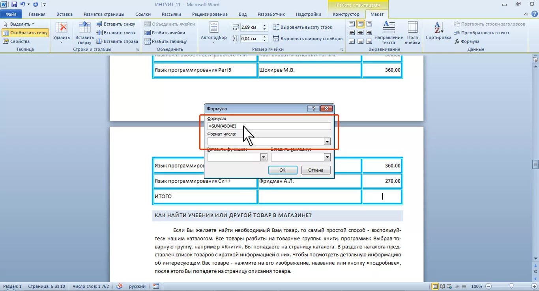Redo the last action
The width and height of the screenshot is (539, 291).
36,4
